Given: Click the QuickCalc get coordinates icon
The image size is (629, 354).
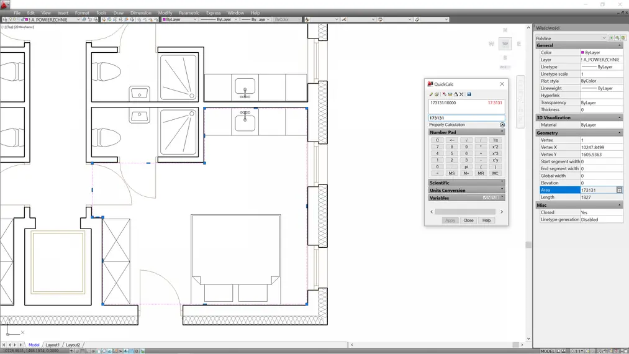Looking at the screenshot, I should (x=444, y=94).
